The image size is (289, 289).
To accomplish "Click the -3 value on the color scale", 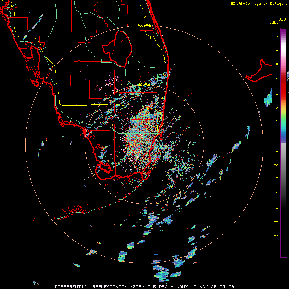I will 276,179.
